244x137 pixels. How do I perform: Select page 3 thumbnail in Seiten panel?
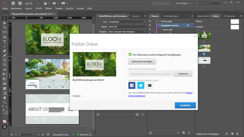(204, 60)
